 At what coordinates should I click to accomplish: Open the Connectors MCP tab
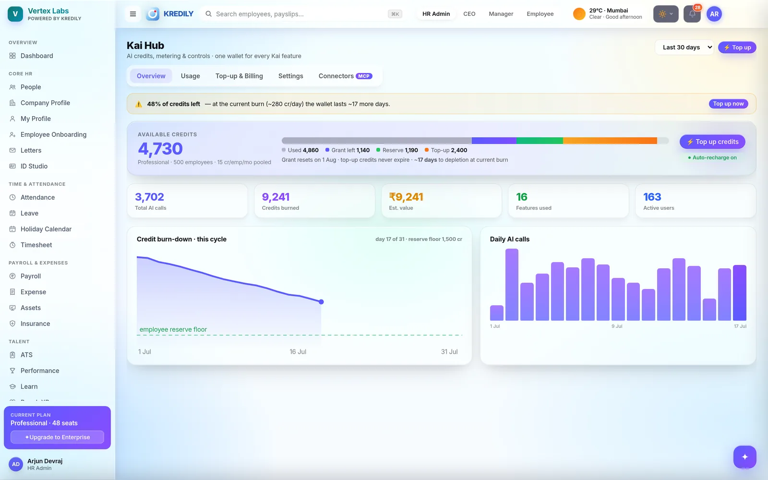(x=346, y=76)
